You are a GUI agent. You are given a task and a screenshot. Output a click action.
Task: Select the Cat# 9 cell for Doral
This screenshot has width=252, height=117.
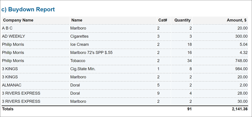click(158, 93)
